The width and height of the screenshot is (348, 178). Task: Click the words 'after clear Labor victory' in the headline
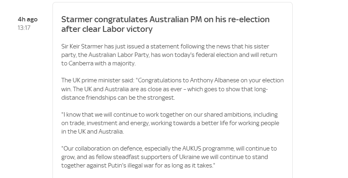pos(107,29)
